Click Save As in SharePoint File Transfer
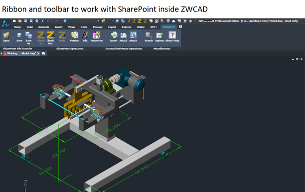The height and width of the screenshot is (192, 305). [x=29, y=38]
